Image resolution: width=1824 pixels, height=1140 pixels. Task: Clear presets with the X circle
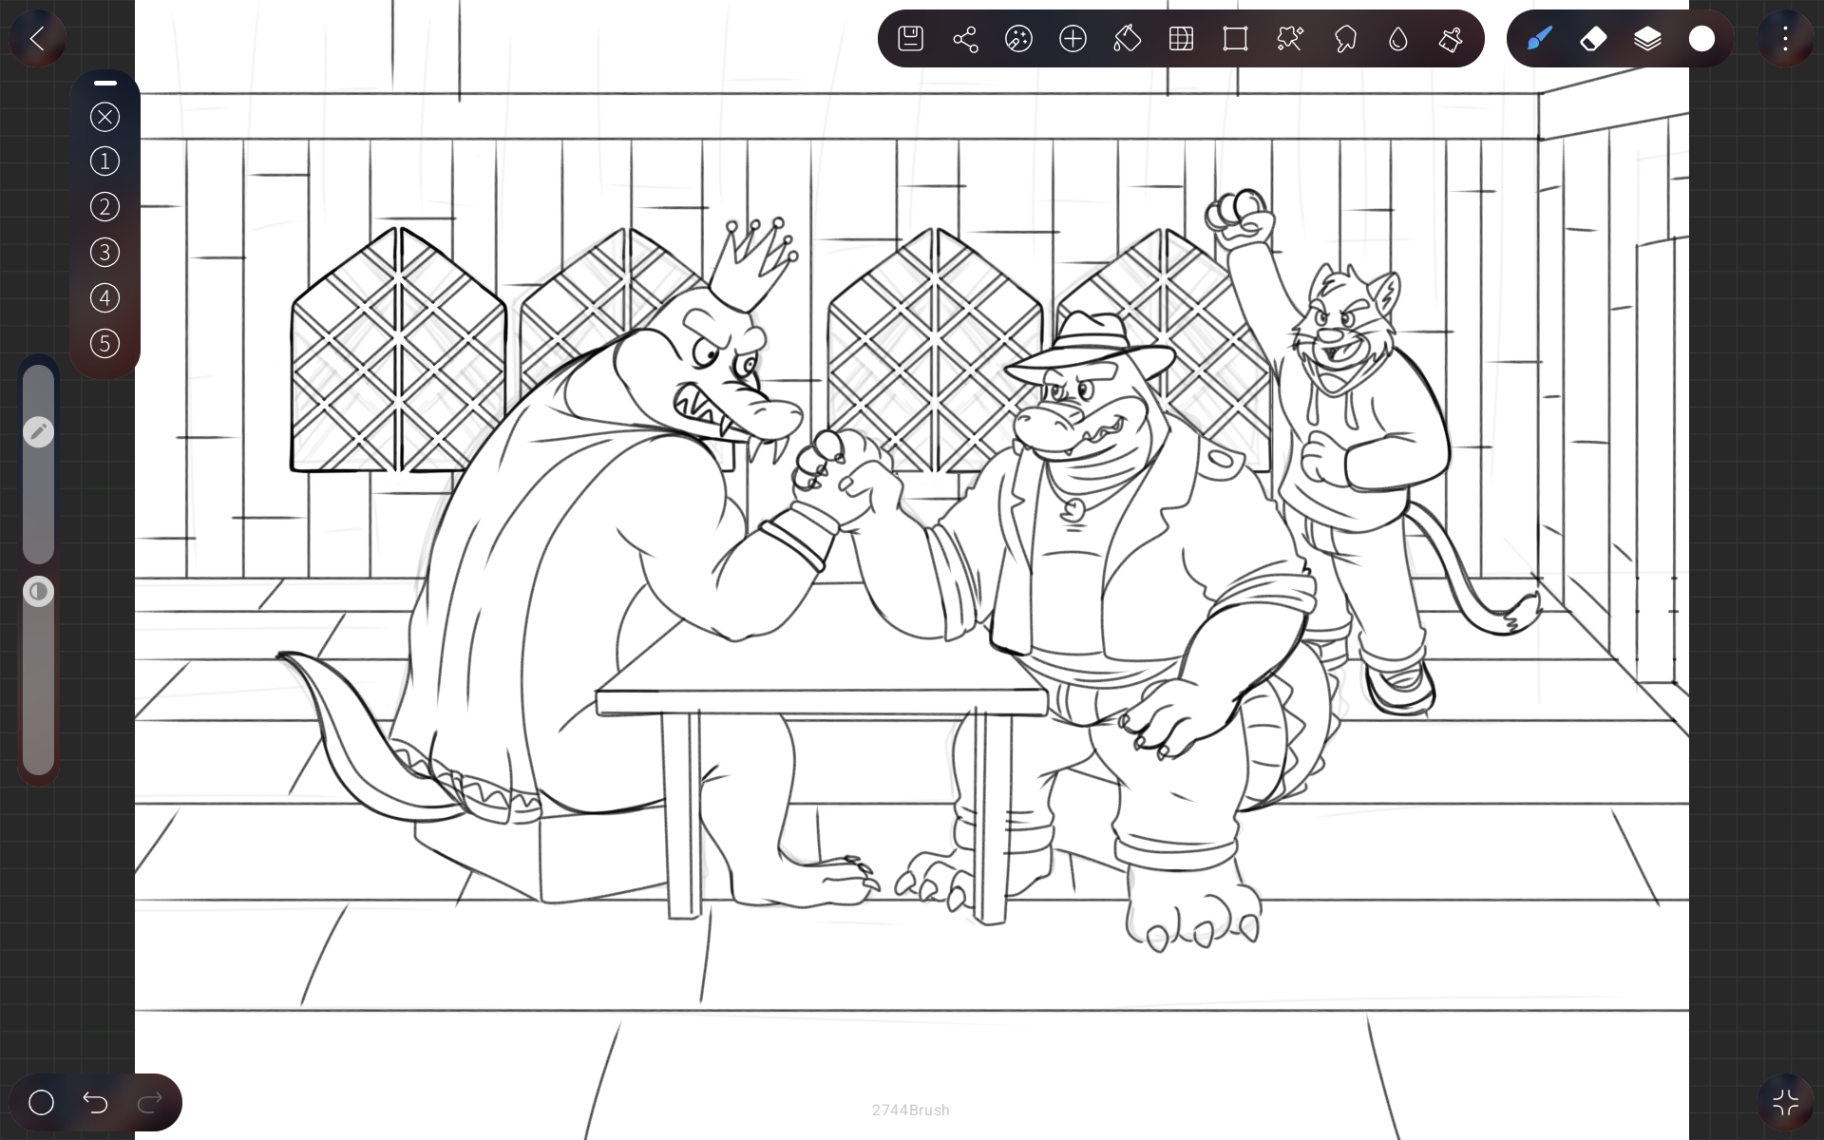[x=105, y=117]
